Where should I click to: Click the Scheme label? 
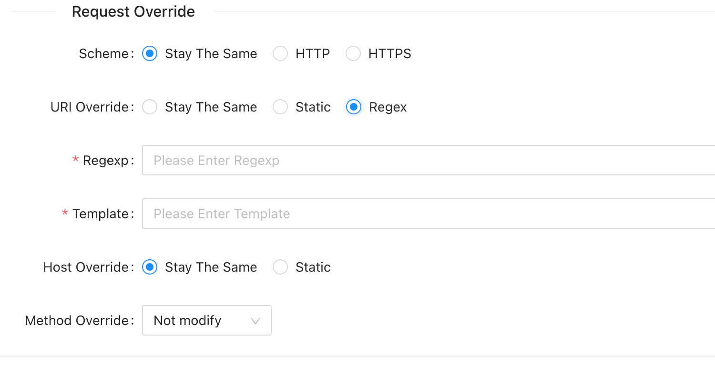point(102,53)
